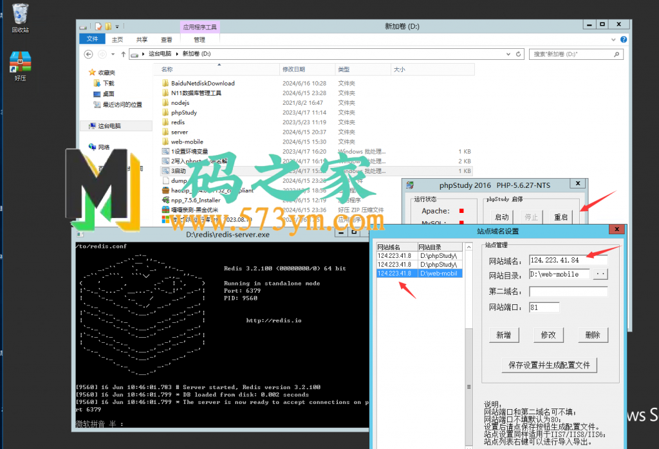Click the 网站域名 input field
The width and height of the screenshot is (659, 449).
[x=568, y=260]
